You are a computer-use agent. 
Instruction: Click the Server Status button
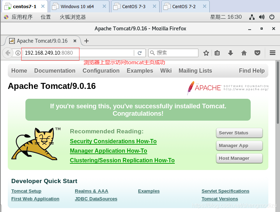(239, 133)
